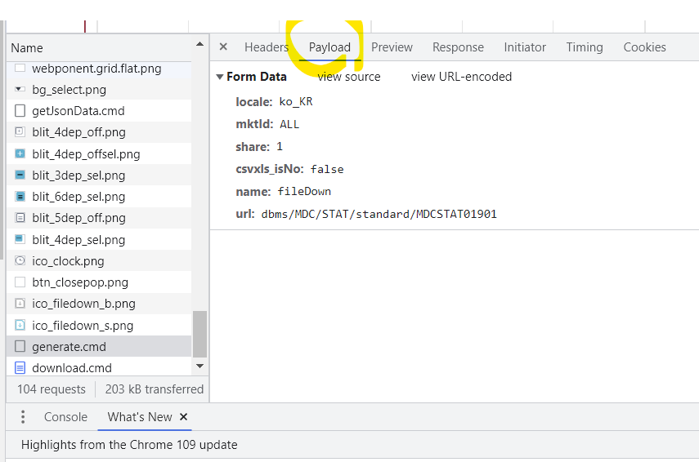
Task: Select the blit_6dep_sel.png request
Action: point(99,196)
